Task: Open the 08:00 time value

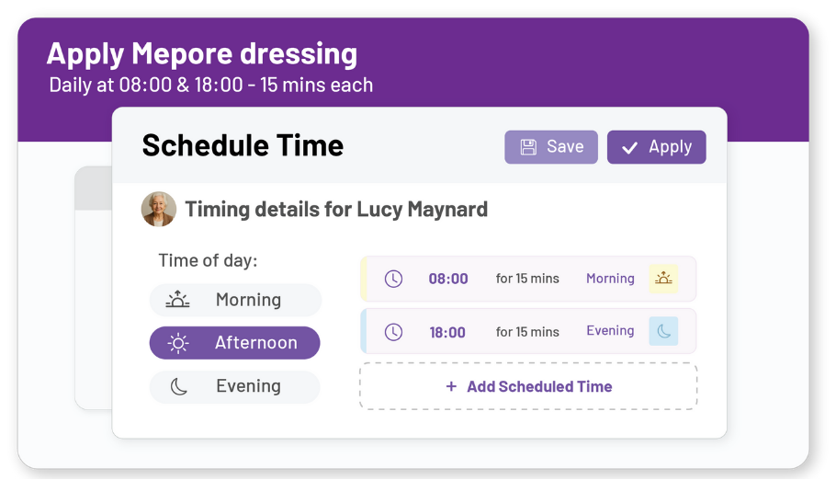Action: 448,279
